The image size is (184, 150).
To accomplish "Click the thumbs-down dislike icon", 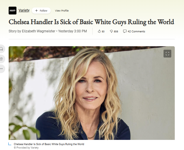I will click(x=111, y=31).
